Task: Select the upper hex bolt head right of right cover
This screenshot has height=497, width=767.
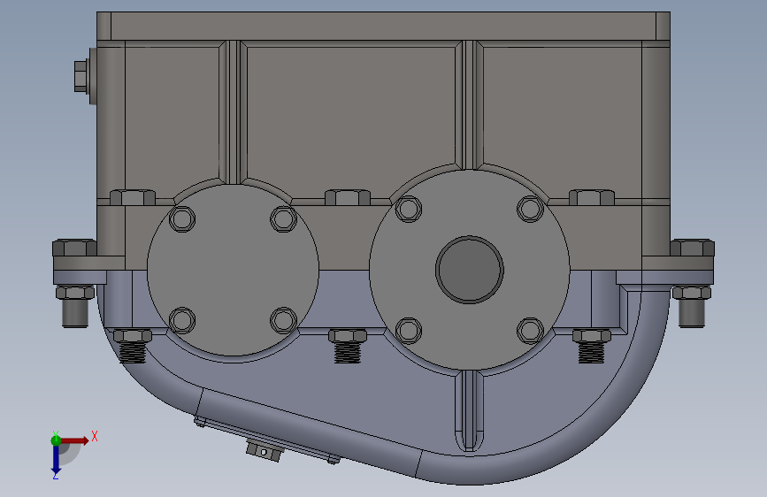Action: (x=592, y=197)
